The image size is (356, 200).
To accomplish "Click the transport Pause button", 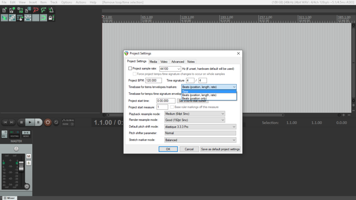I will (38, 123).
